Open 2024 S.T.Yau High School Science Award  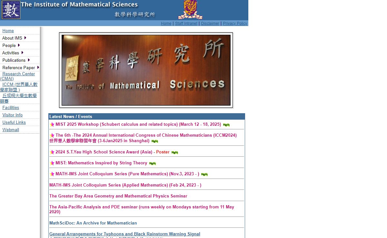click(x=104, y=152)
